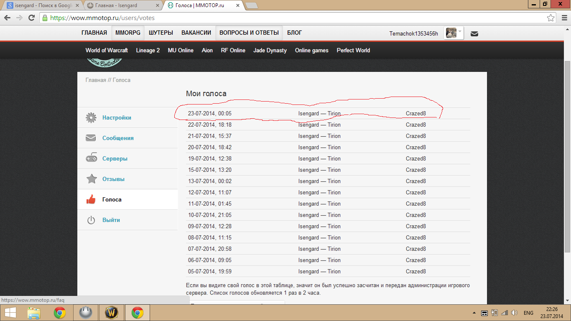Click the power icon beside Выйти
Screen dimensions: 571x321
coord(91,220)
